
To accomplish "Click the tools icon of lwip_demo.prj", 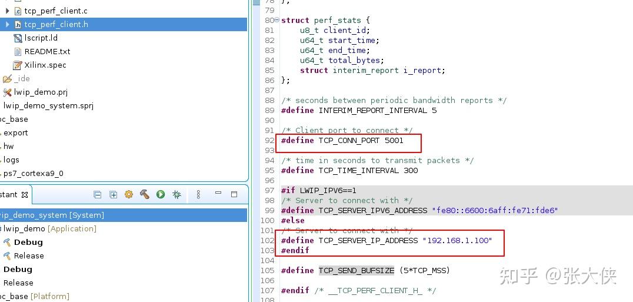I will tap(7, 92).
